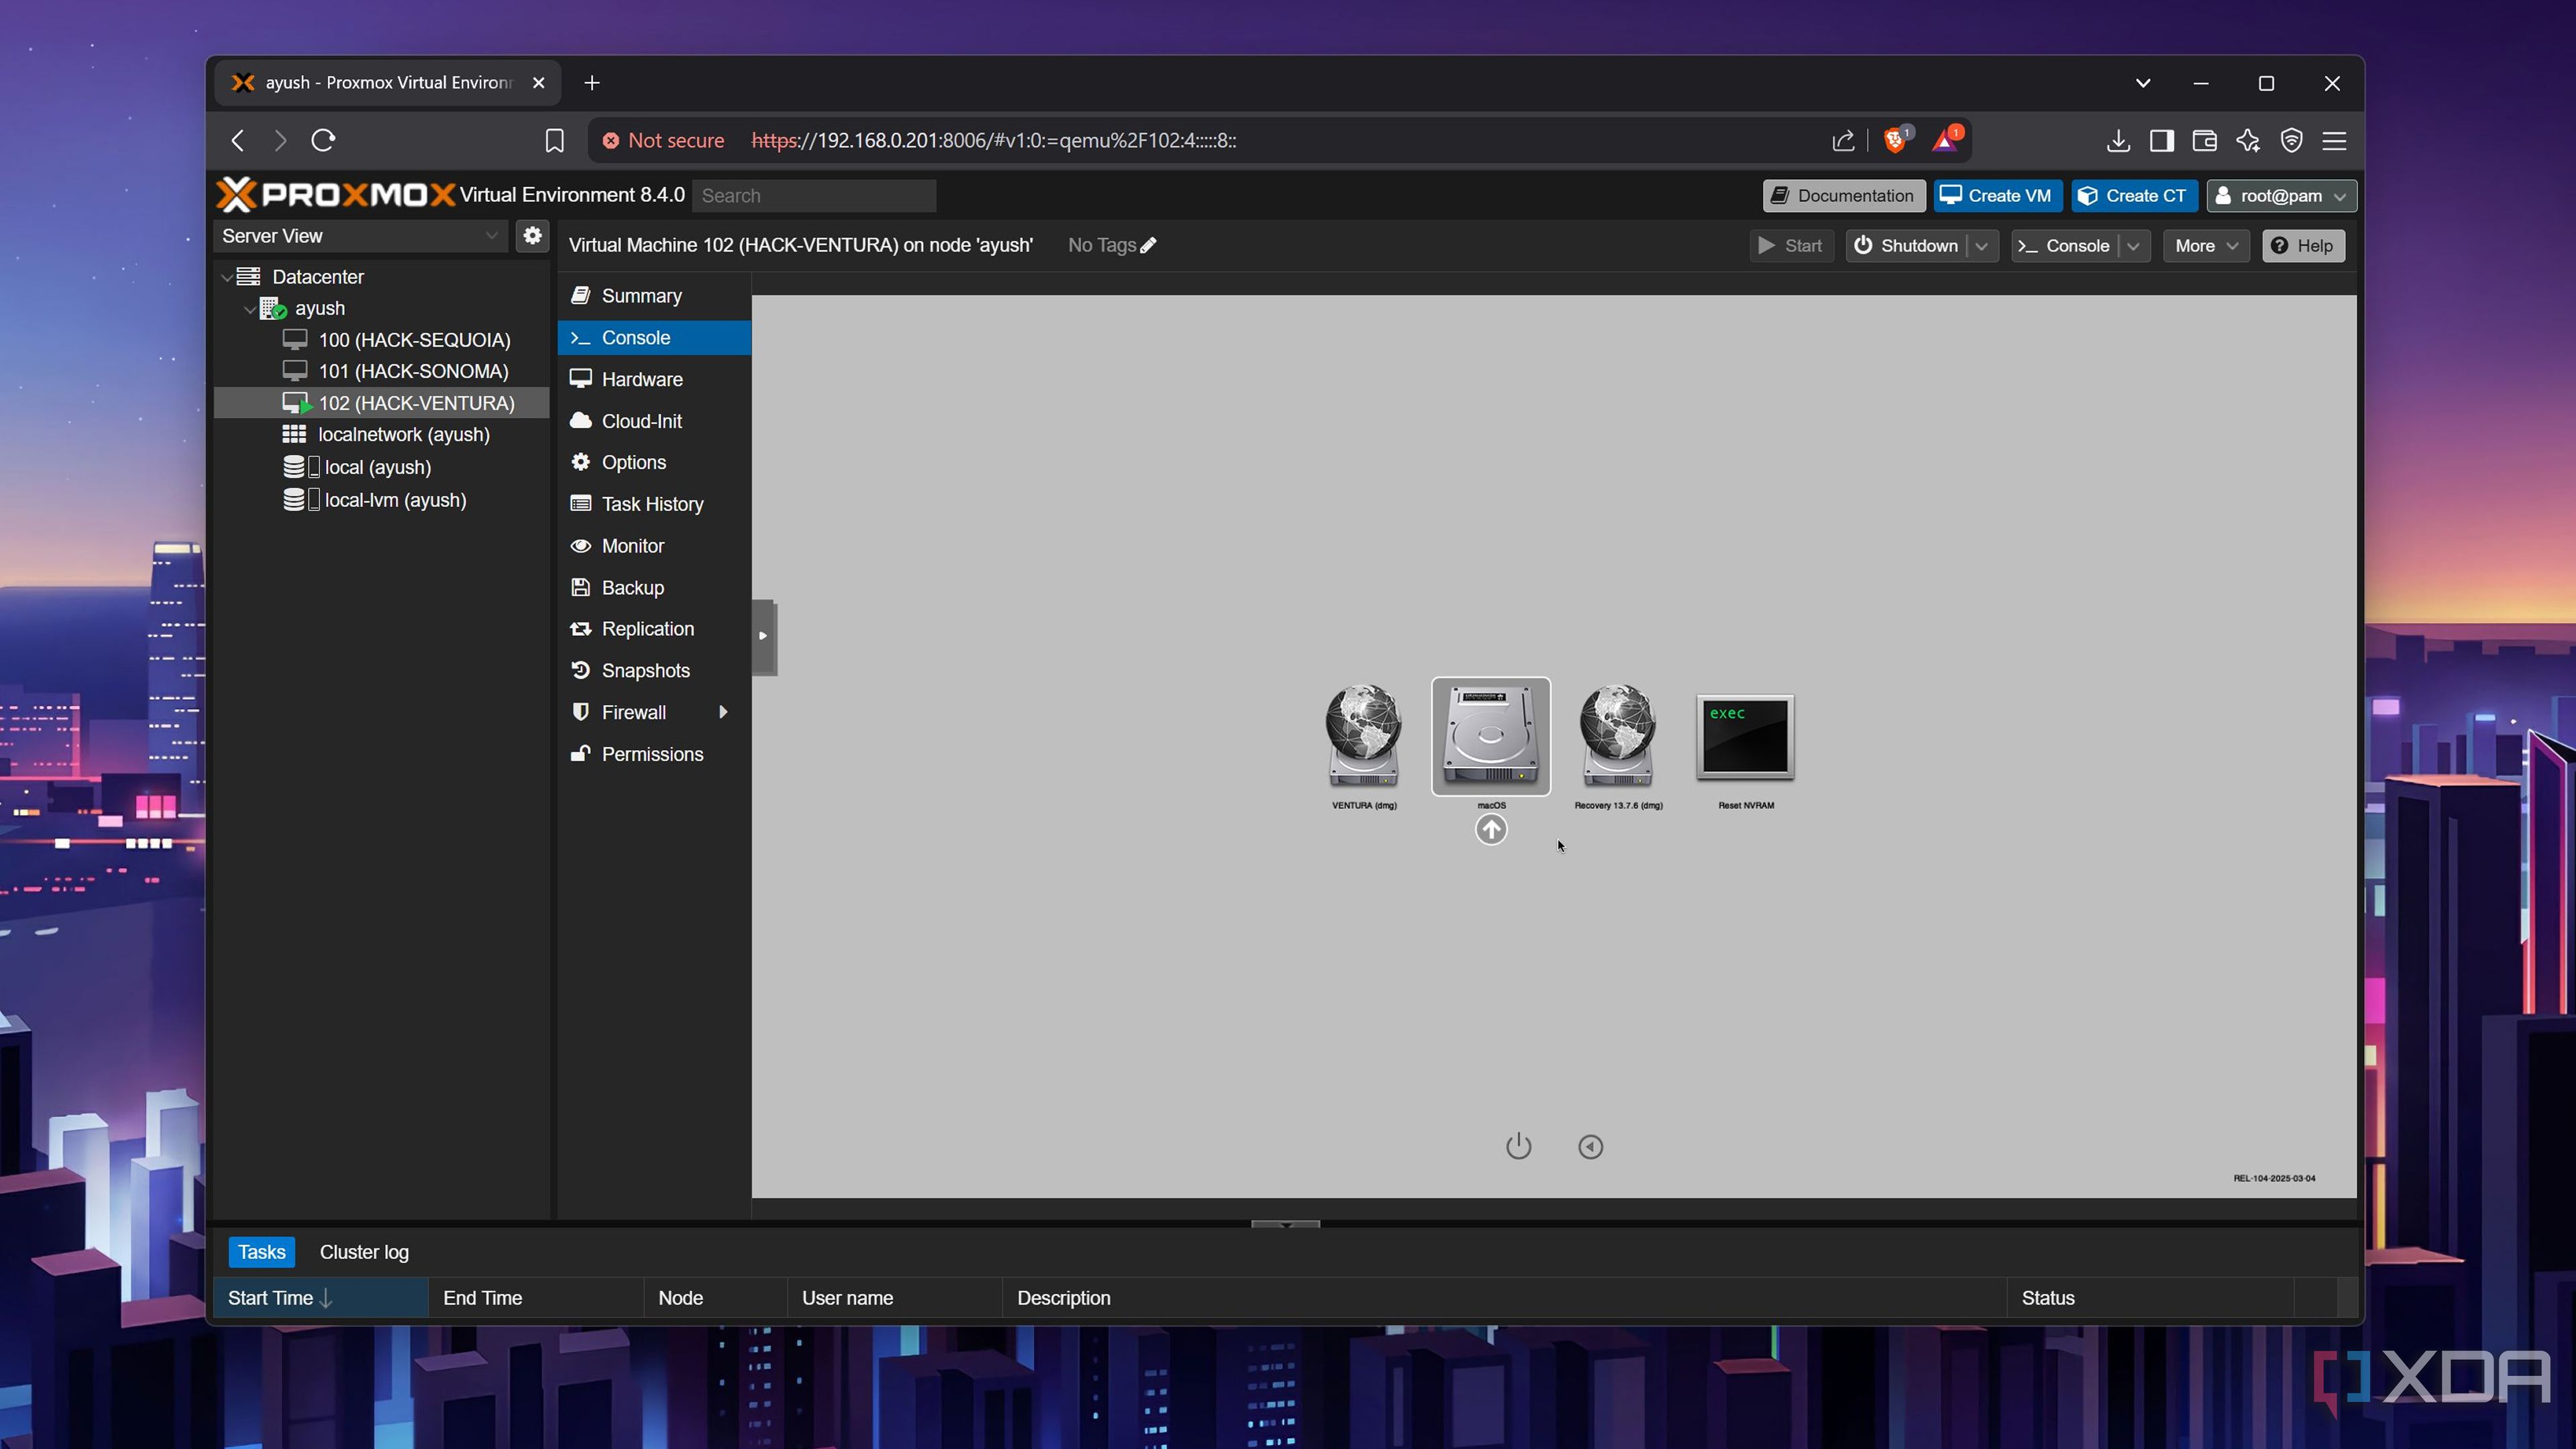
Task: Open browser downloads icon
Action: pyautogui.click(x=2117, y=140)
